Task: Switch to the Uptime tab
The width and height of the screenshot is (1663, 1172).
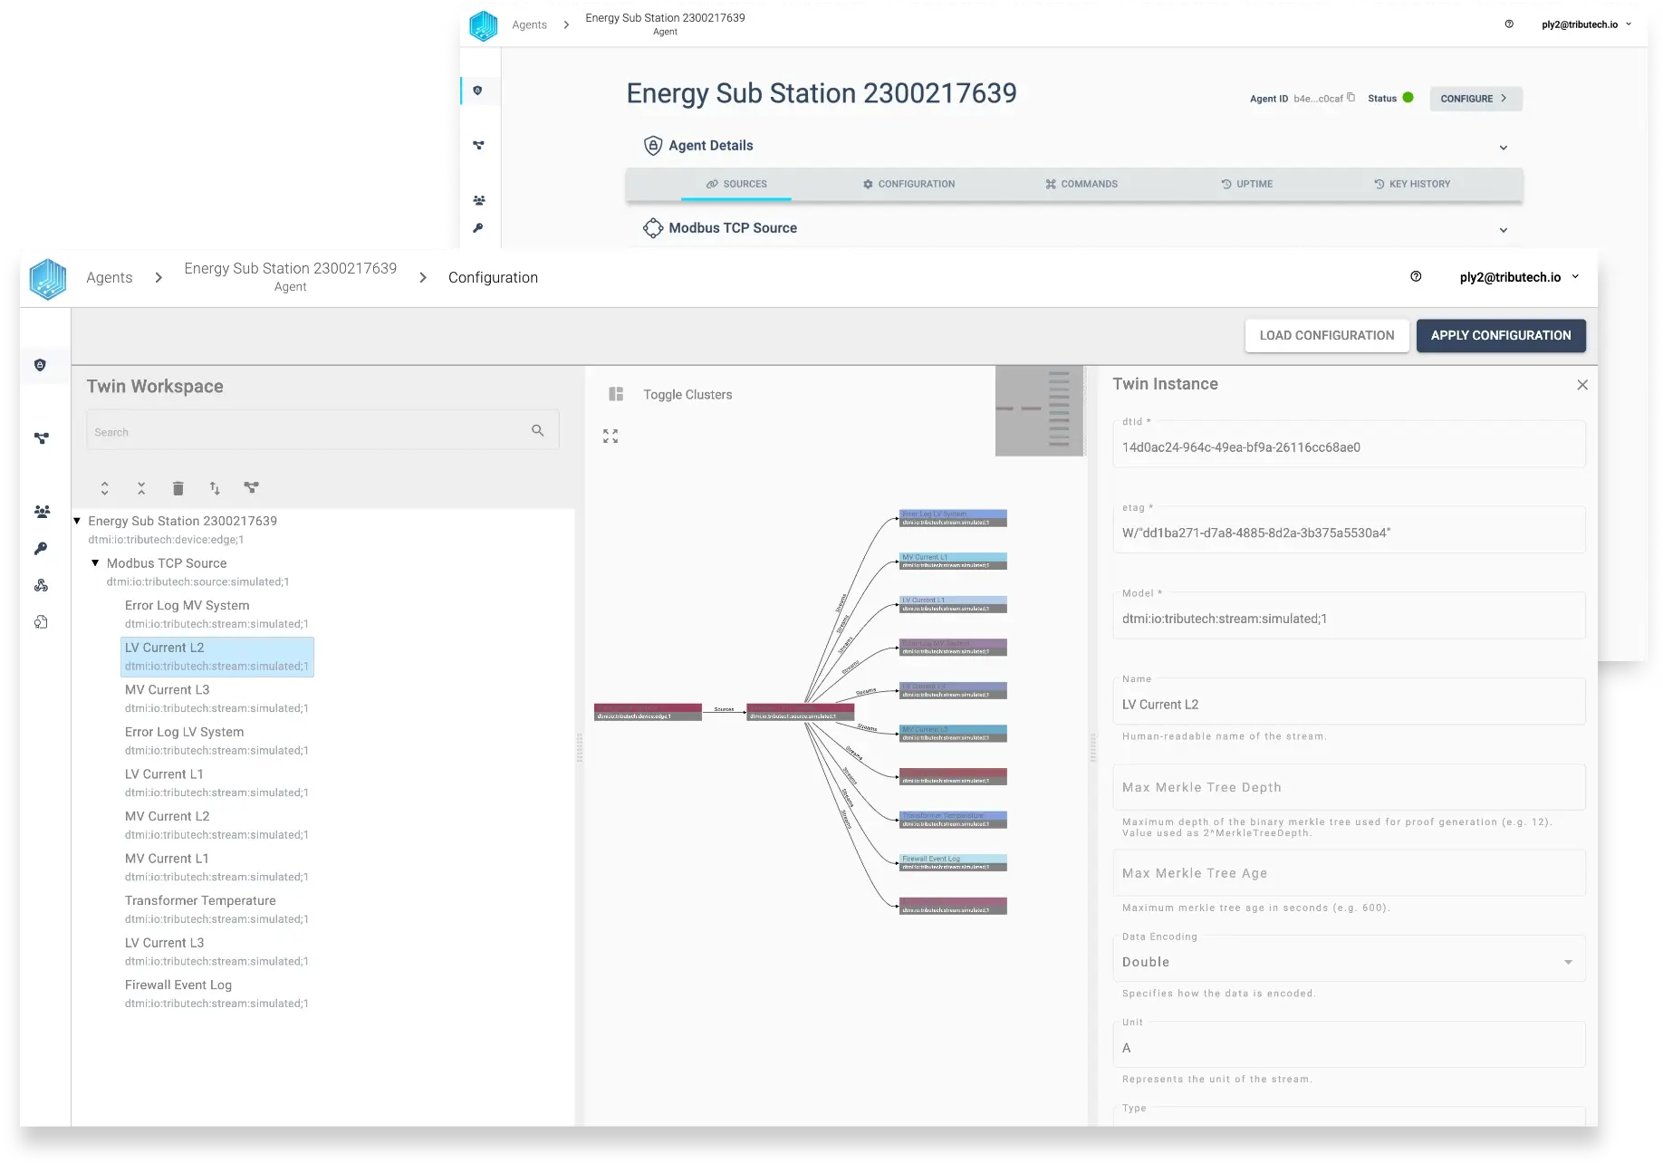Action: click(1246, 184)
